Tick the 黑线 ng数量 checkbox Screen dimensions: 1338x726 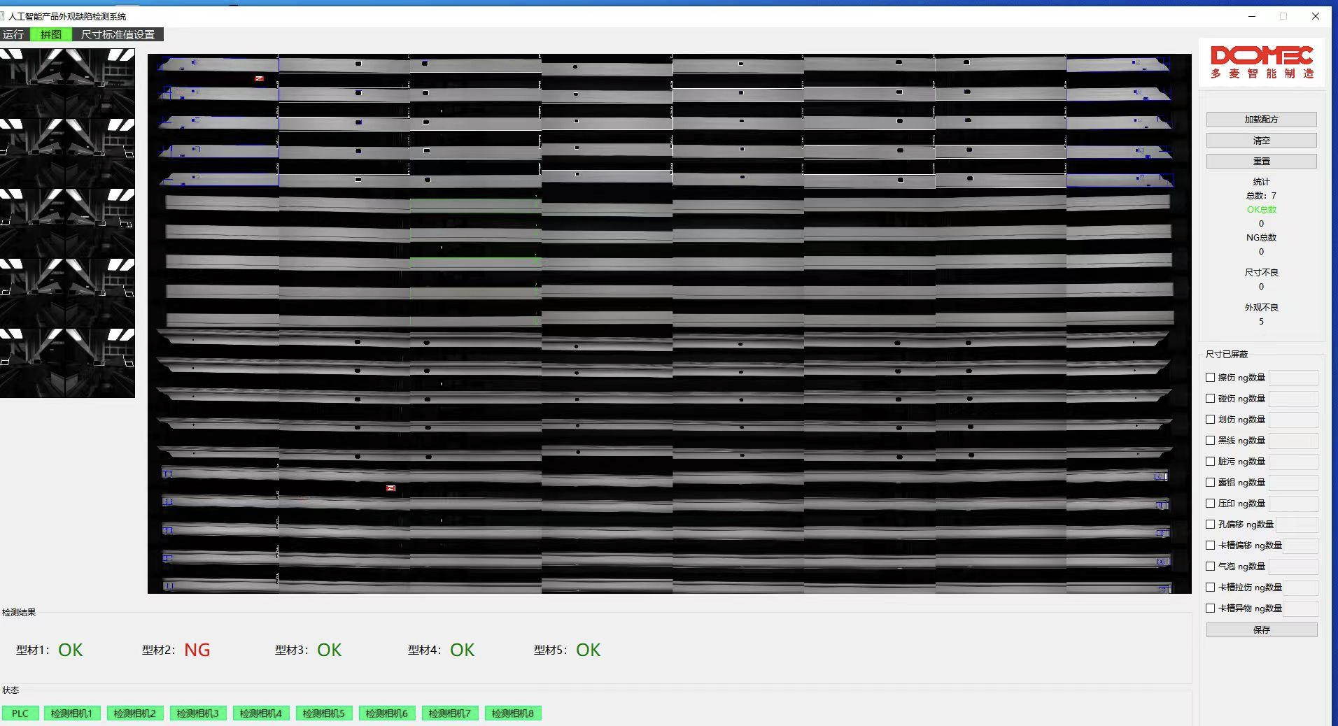click(1210, 441)
